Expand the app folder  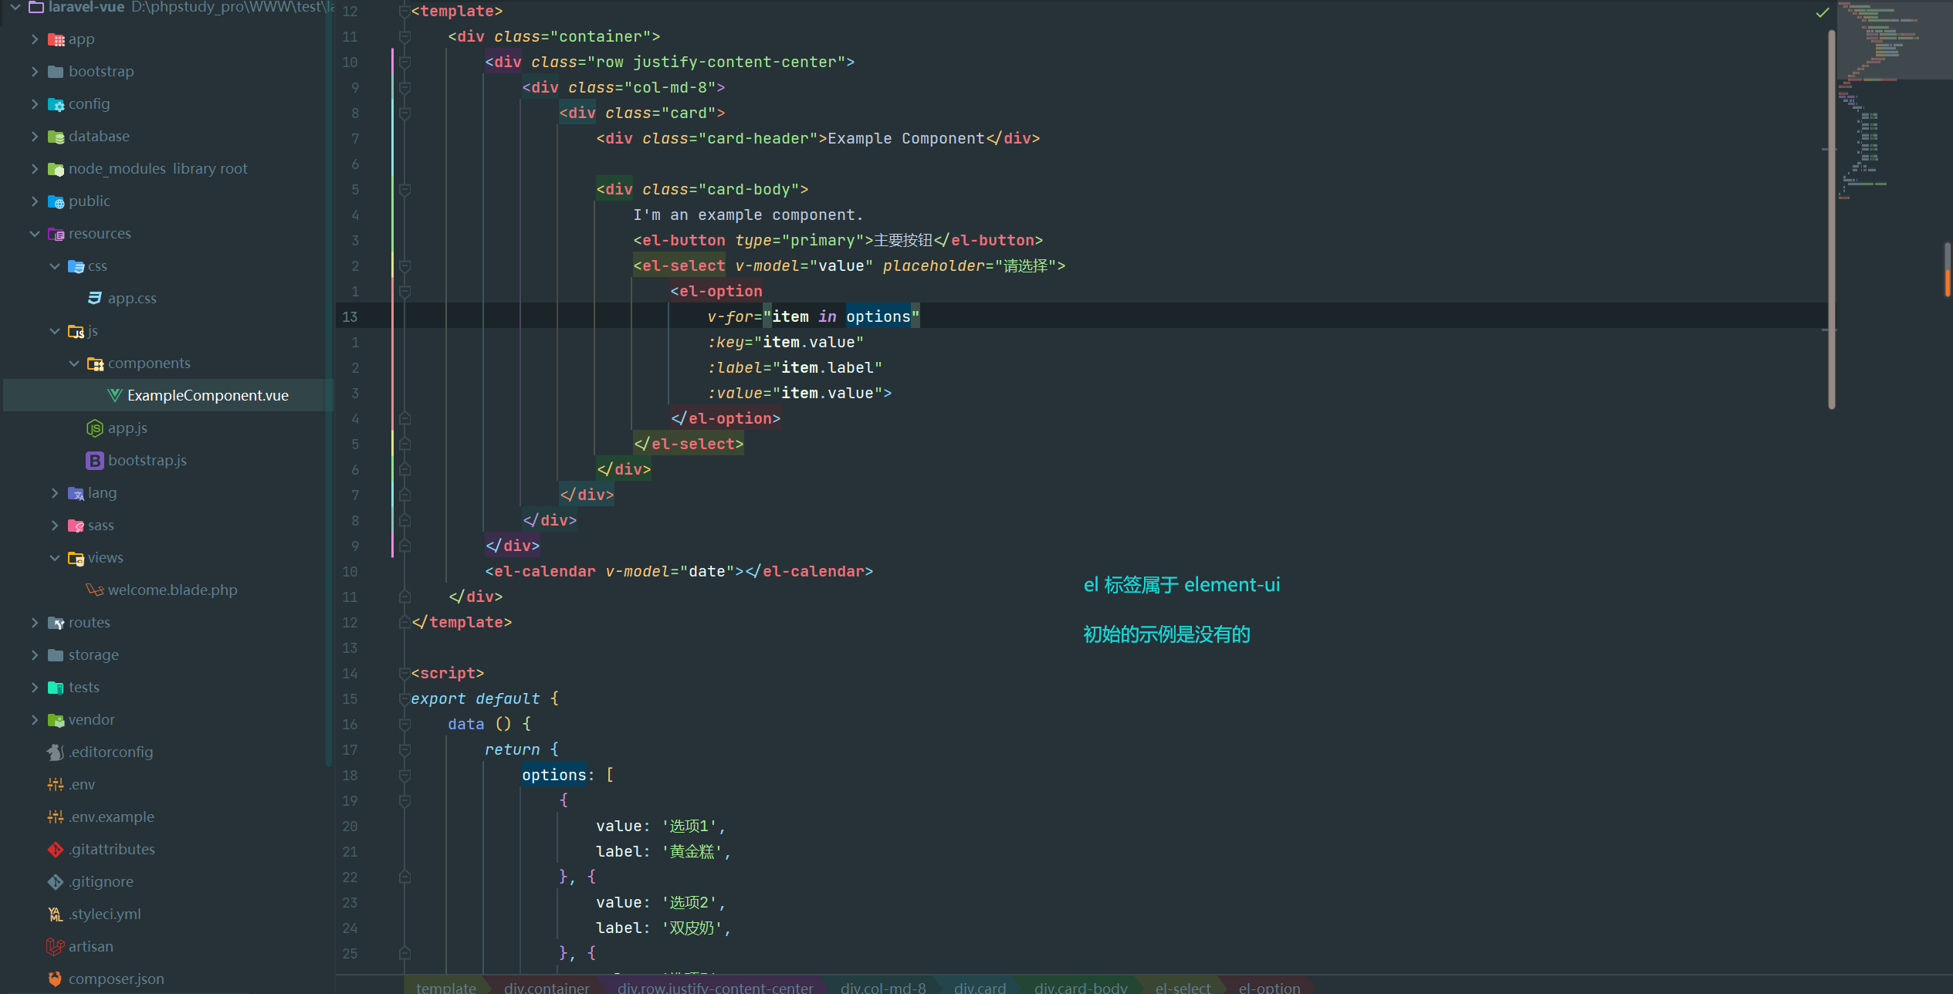(34, 39)
